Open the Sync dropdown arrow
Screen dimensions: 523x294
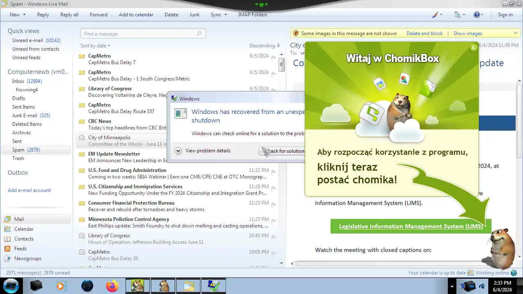tap(225, 15)
